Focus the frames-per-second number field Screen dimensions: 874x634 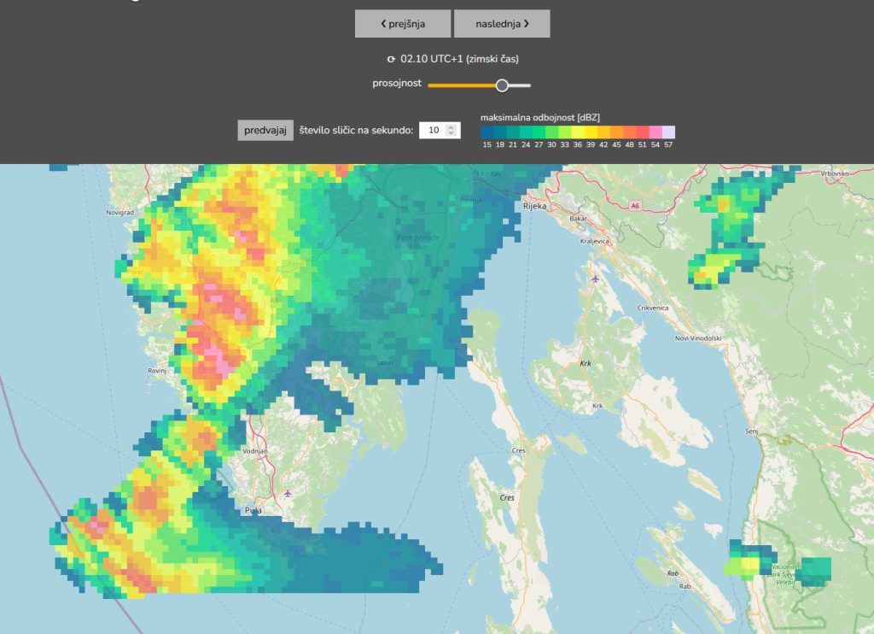[433, 130]
